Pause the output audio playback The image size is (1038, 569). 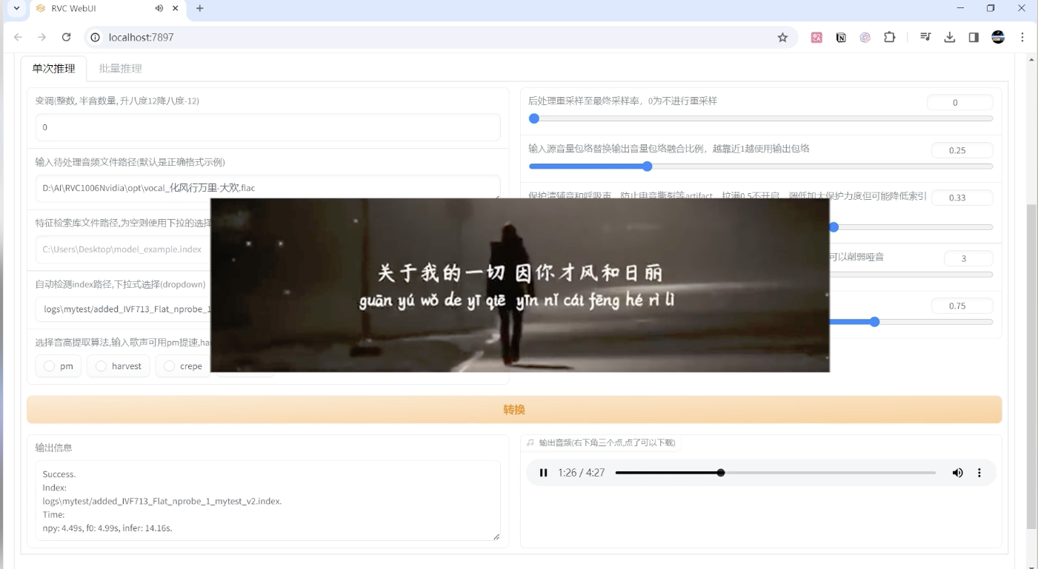click(544, 473)
